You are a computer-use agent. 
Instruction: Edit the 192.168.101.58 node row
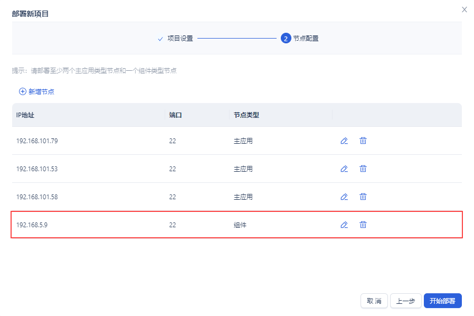[x=344, y=197]
